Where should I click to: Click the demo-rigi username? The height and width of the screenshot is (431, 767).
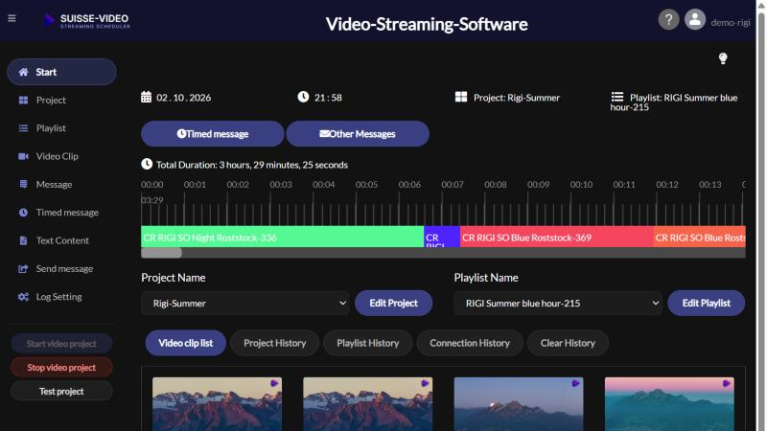pyautogui.click(x=731, y=22)
